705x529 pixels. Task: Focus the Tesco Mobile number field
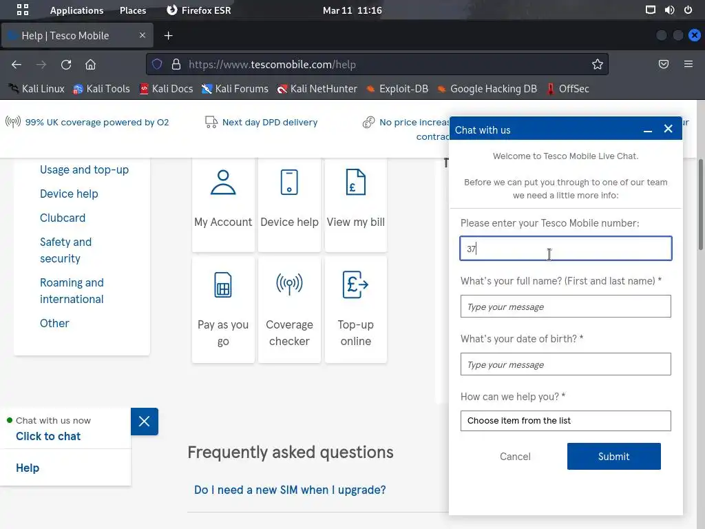[566, 248]
